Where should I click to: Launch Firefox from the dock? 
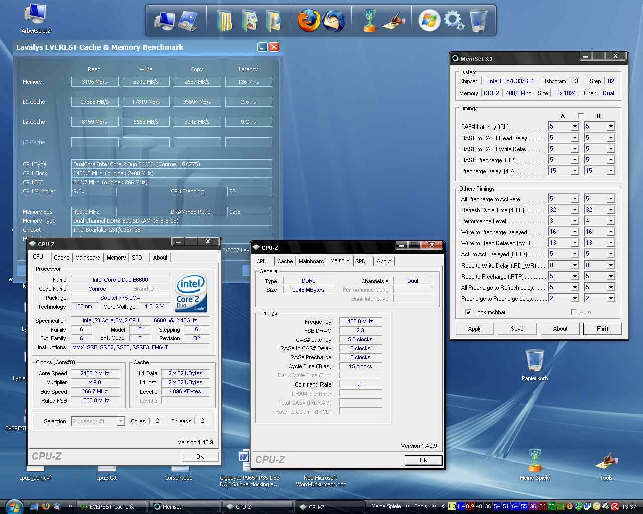(x=308, y=21)
